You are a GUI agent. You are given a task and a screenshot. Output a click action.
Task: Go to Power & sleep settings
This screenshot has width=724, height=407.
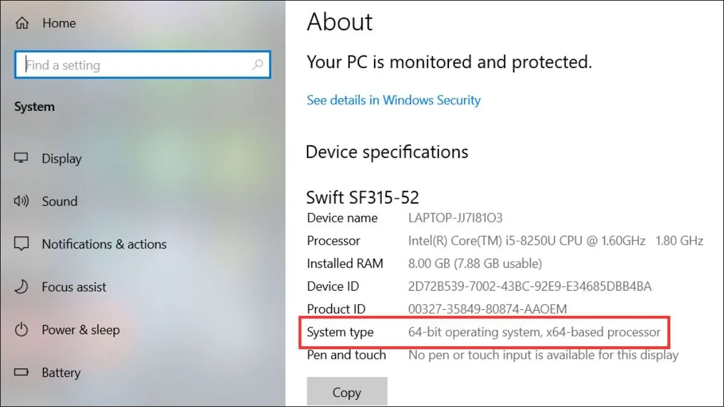coord(79,330)
